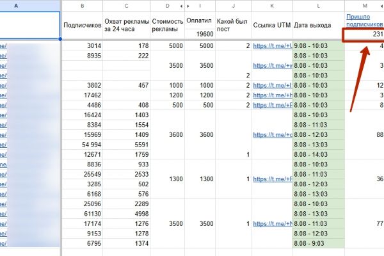Select the total cell "231"
Image resolution: width=384 pixels, height=256 pixels.
coord(364,34)
